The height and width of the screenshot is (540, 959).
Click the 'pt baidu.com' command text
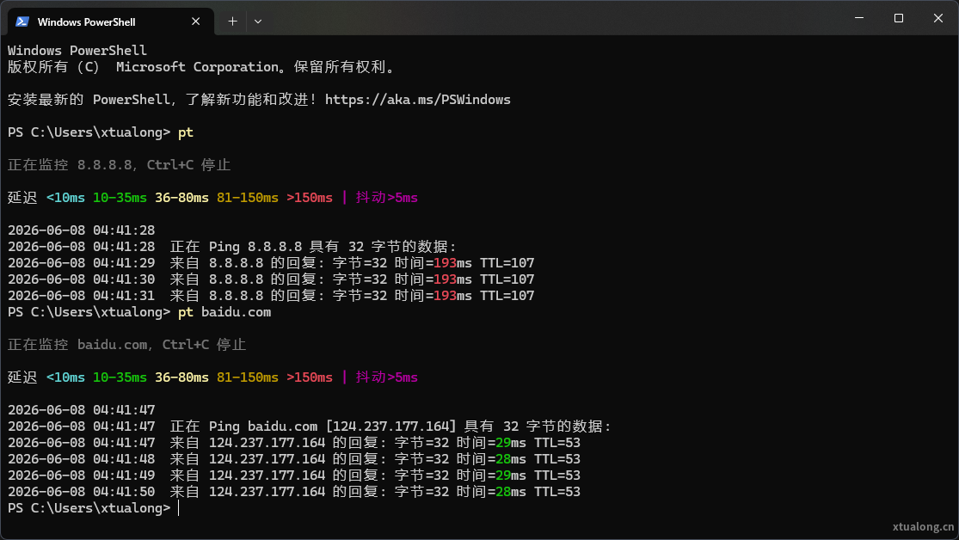224,312
